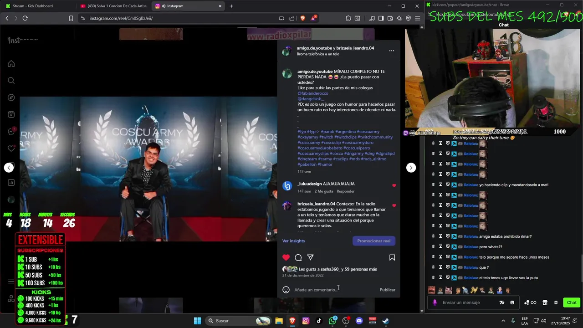Open Instagram Messages in sidebar

pyautogui.click(x=11, y=132)
